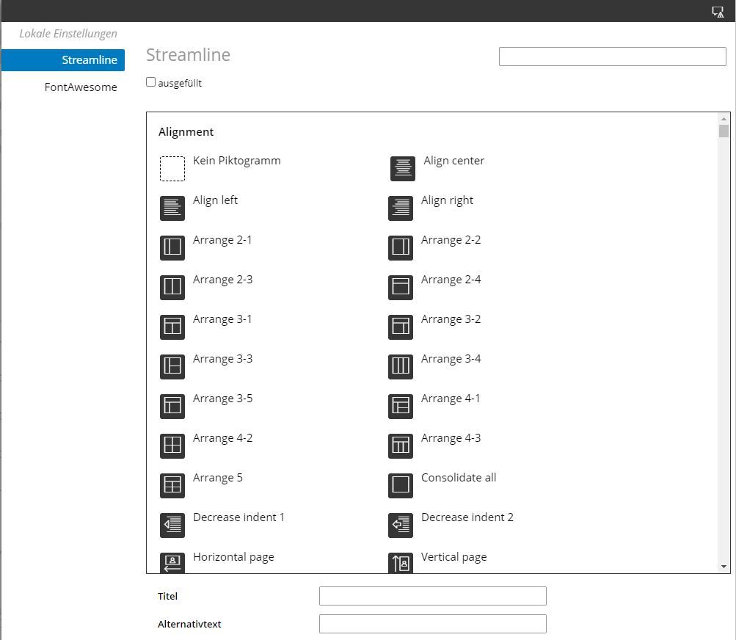Select the Align center pictogram icon
736x640 pixels.
(402, 169)
